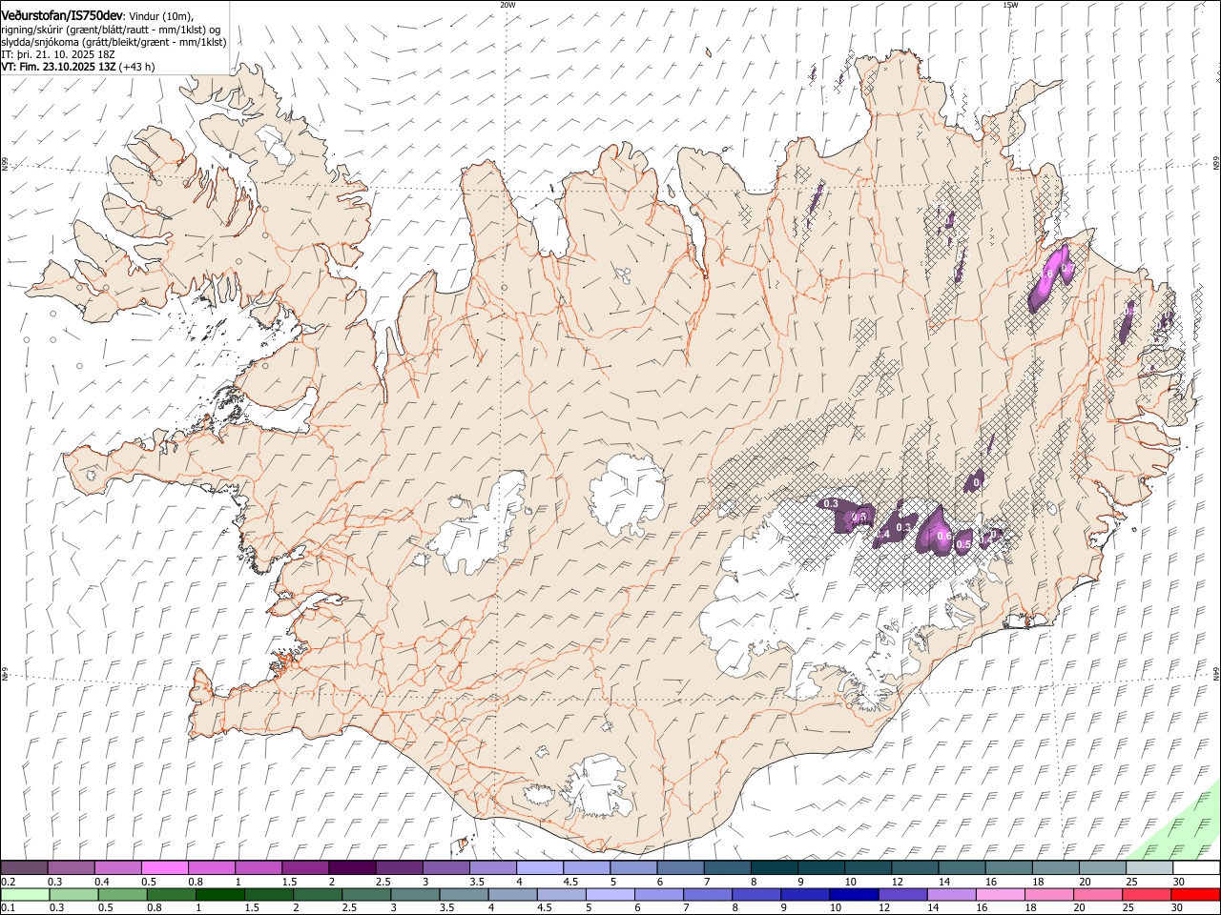Select the upper legend swatch between 18 and 20
The image size is (1221, 915).
1054,867
